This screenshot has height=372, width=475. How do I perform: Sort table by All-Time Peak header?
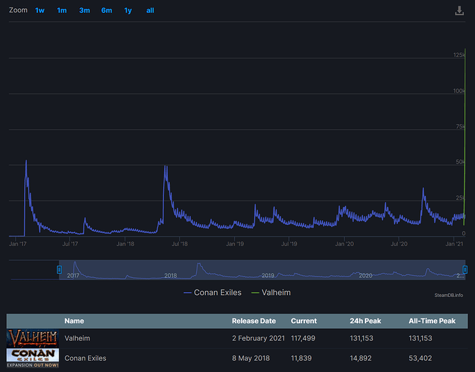[432, 321]
